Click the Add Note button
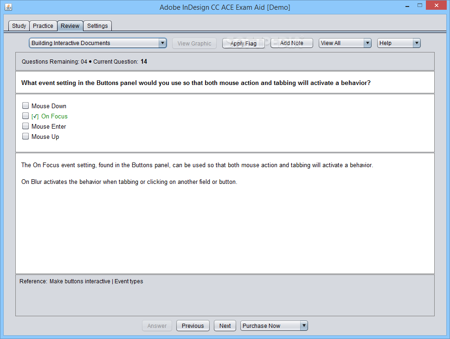 pos(292,43)
